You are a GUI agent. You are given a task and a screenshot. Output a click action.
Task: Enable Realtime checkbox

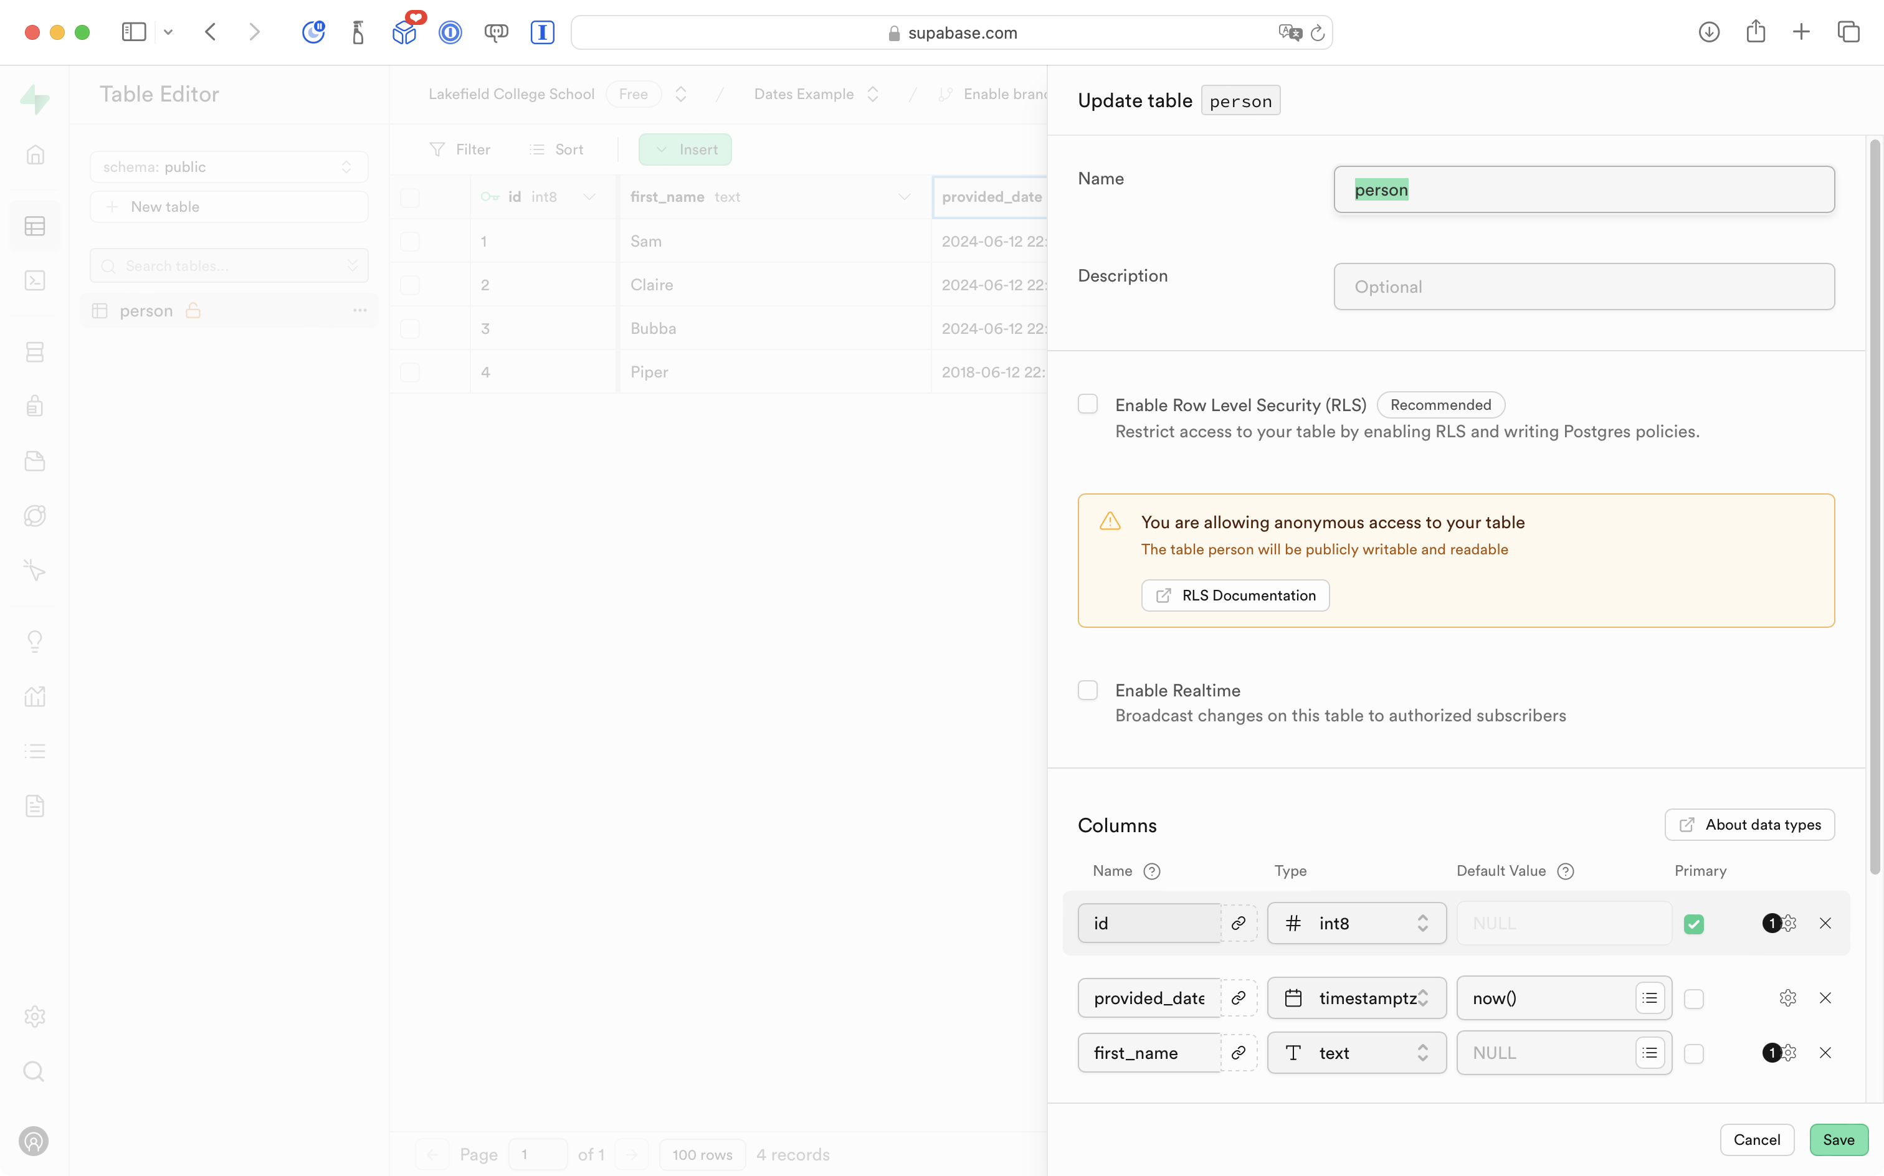pos(1087,690)
